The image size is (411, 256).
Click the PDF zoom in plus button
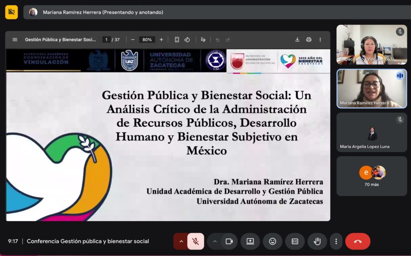pyautogui.click(x=161, y=40)
